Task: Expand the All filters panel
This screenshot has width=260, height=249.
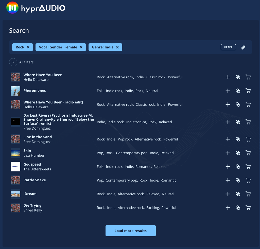Action: [x=13, y=62]
